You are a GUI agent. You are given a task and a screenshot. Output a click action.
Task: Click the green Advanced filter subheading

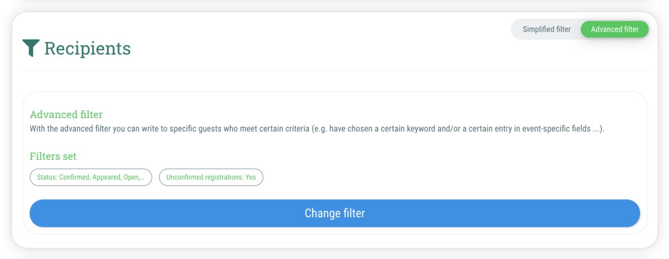[66, 114]
